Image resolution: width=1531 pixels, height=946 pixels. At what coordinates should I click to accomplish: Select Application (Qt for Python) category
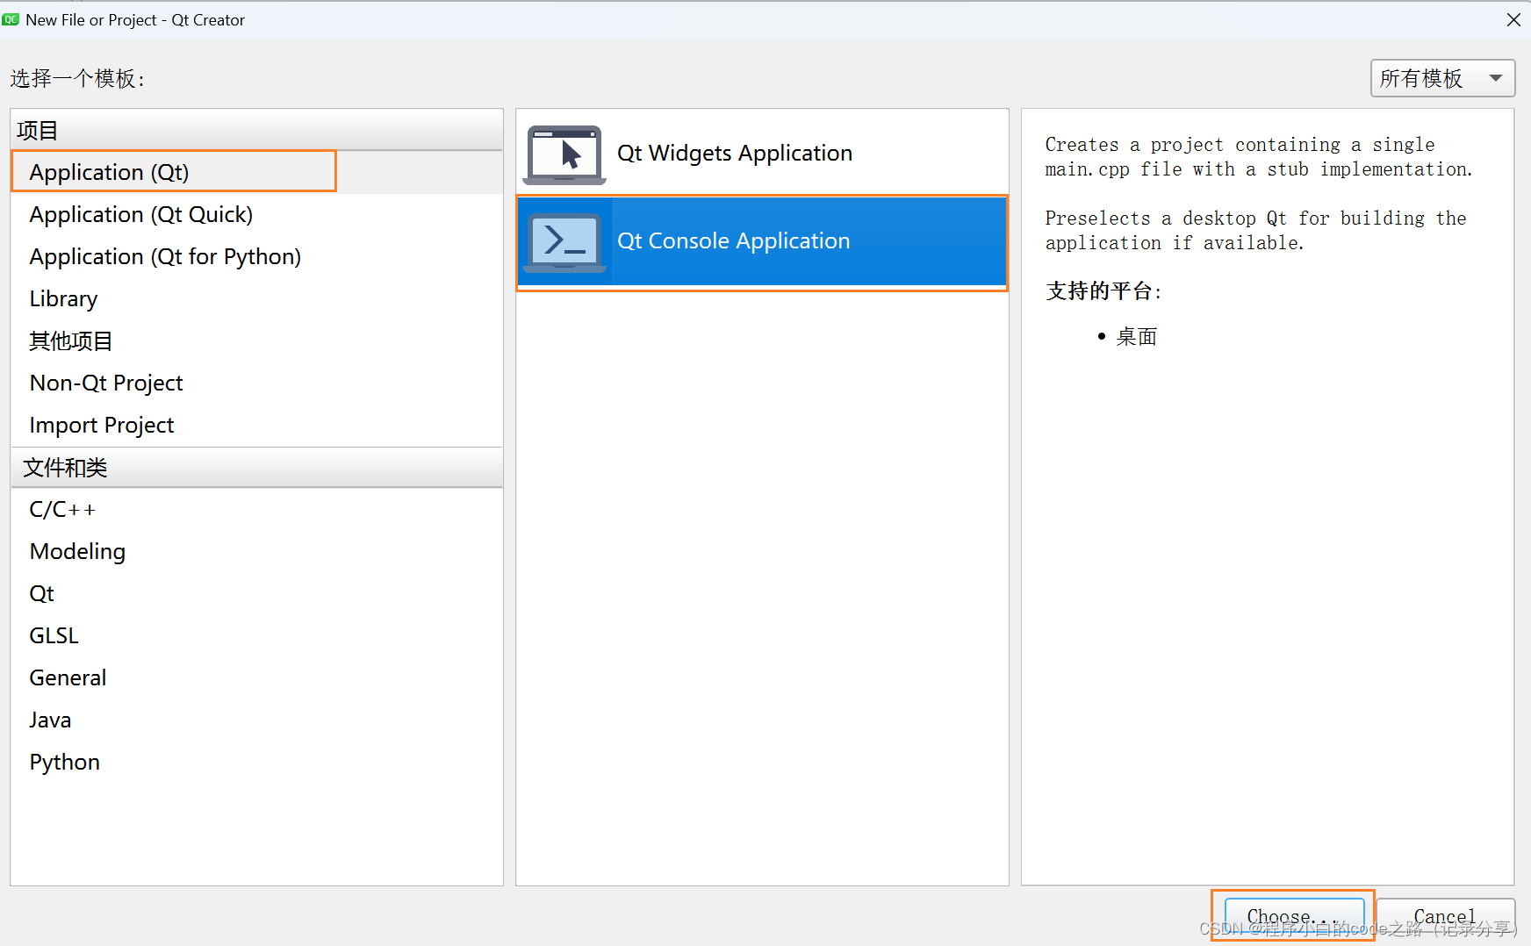(x=256, y=256)
